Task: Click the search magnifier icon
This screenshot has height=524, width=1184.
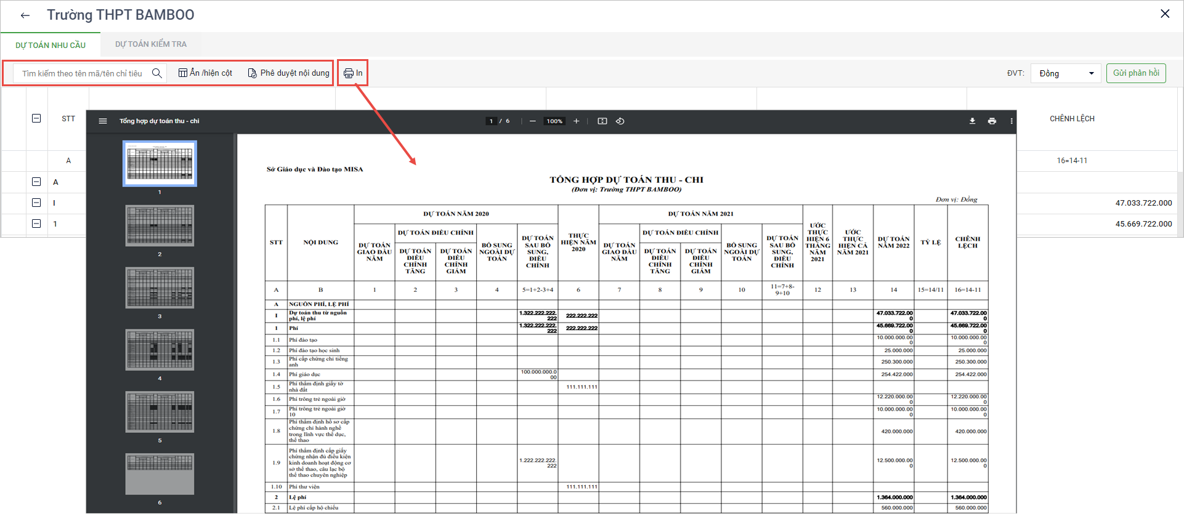Action: click(157, 73)
